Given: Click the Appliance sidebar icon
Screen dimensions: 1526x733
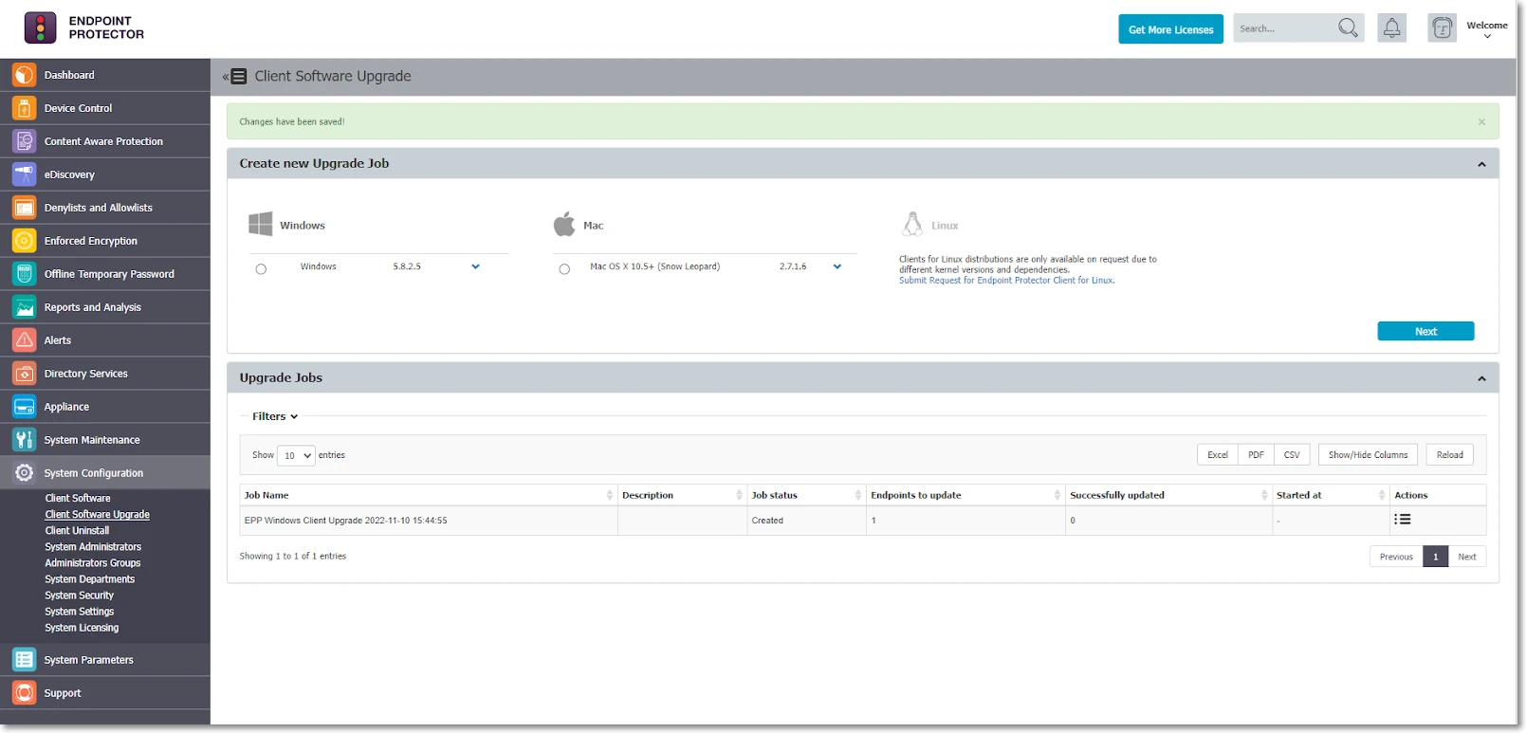Looking at the screenshot, I should pyautogui.click(x=25, y=407).
